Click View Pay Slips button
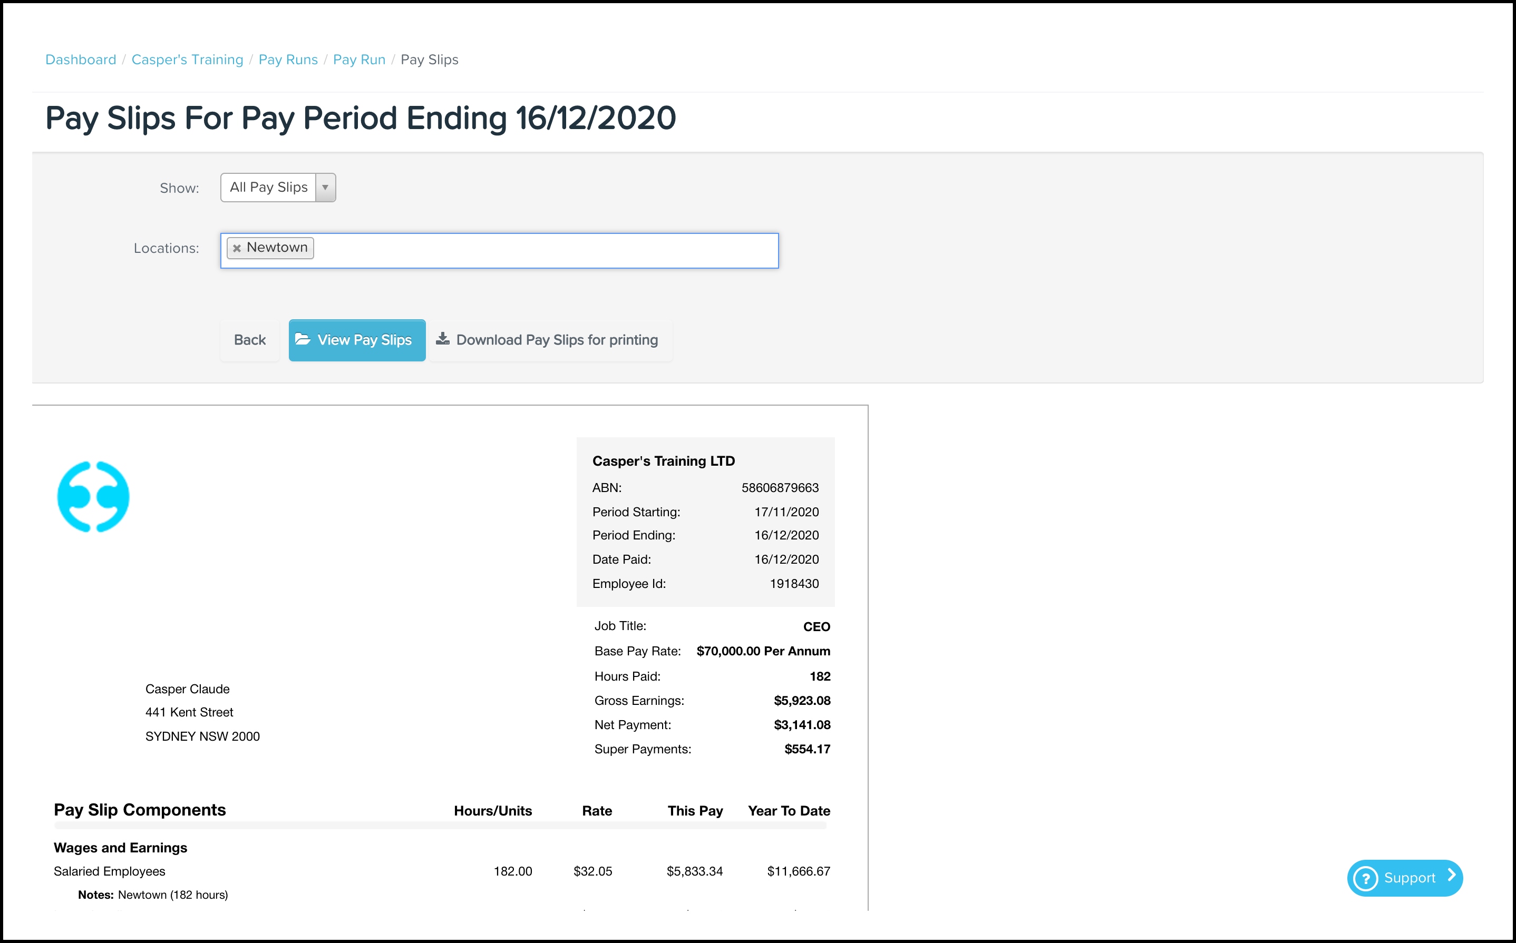 [364, 340]
